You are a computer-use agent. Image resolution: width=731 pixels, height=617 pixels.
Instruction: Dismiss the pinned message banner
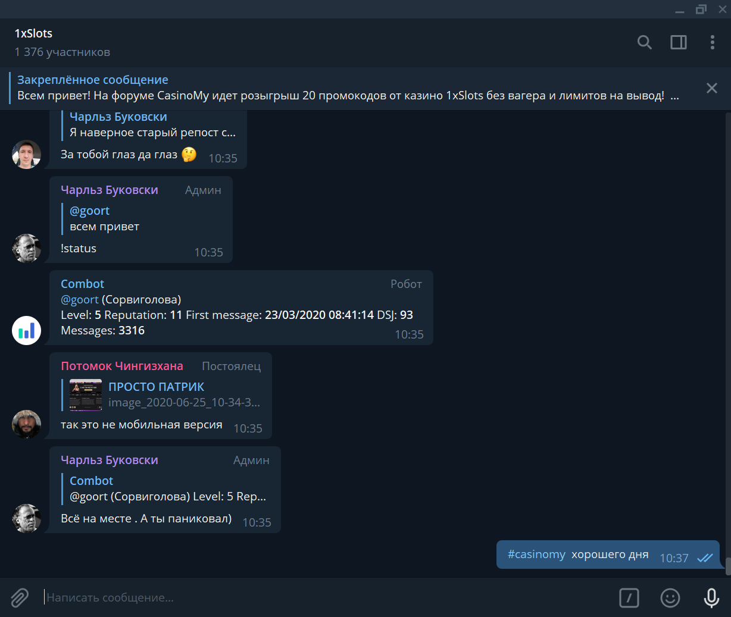pos(711,87)
